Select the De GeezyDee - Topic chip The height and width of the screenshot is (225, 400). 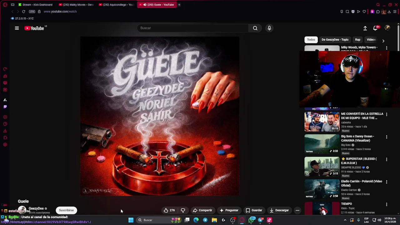(335, 40)
